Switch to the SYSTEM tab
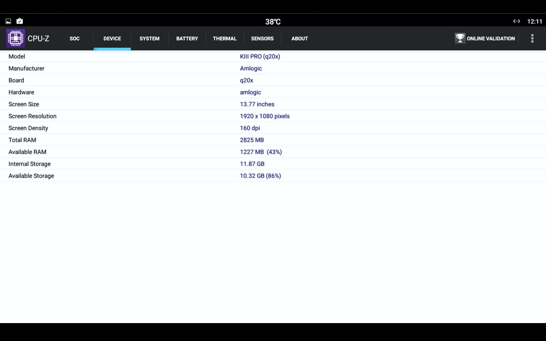This screenshot has height=341, width=546. pos(149,38)
